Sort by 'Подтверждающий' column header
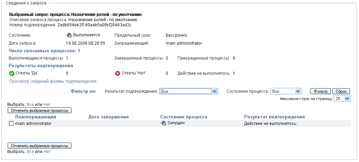The height and width of the screenshot is (162, 359). tap(36, 117)
